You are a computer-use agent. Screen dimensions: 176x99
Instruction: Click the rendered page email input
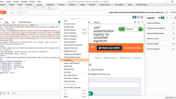114,85
